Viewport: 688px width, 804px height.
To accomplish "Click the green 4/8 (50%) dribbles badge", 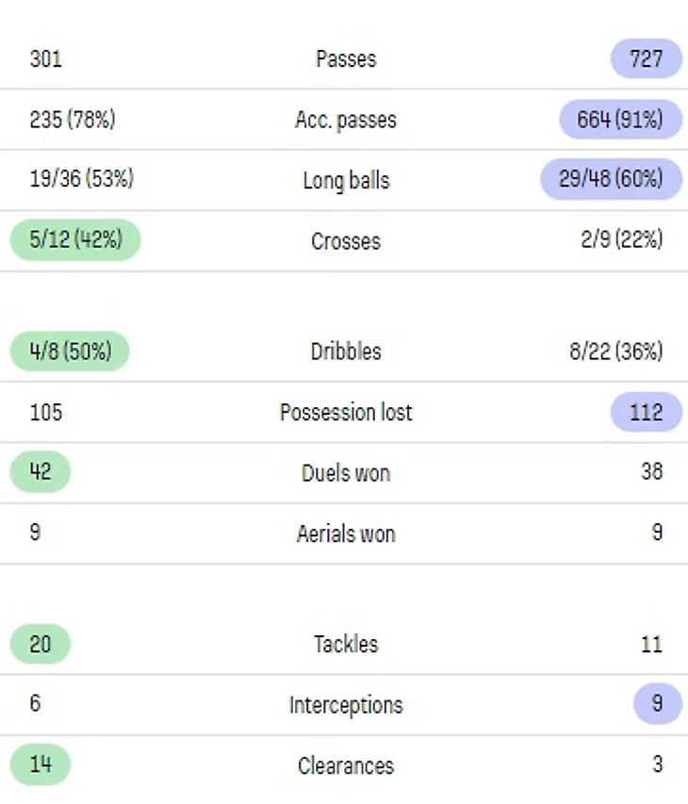I will (70, 352).
